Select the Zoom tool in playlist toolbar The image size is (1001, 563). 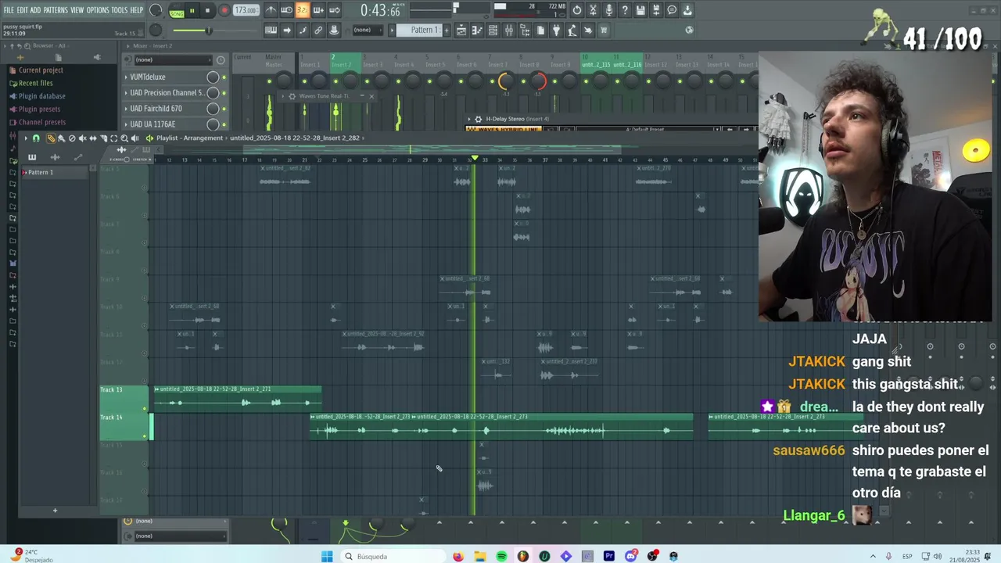point(124,138)
